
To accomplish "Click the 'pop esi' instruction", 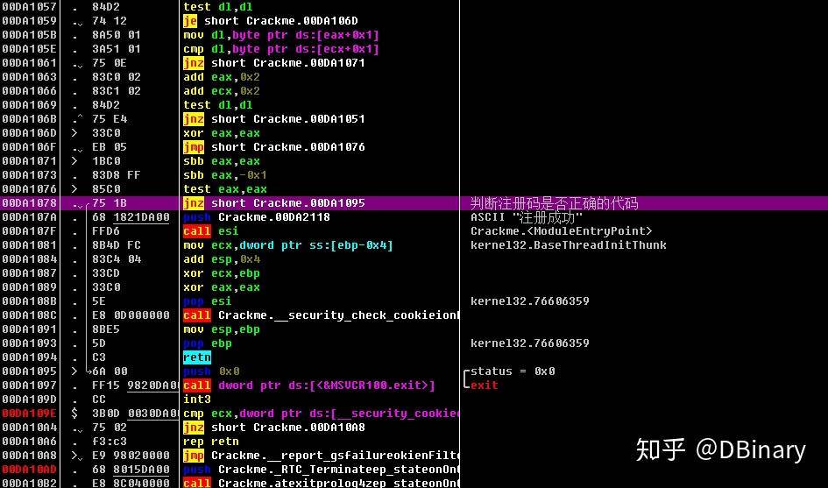I will tap(208, 301).
